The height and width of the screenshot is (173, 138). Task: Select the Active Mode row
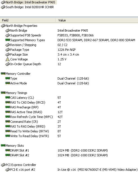(69, 83)
